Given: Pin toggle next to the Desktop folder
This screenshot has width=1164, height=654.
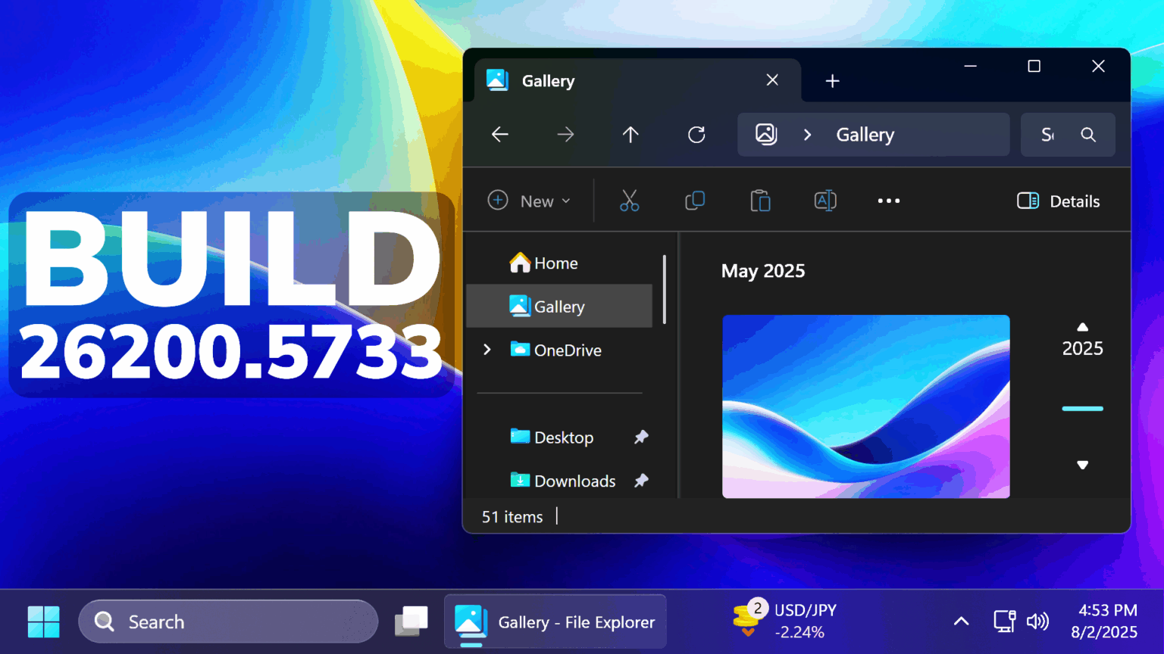Looking at the screenshot, I should click(x=641, y=437).
